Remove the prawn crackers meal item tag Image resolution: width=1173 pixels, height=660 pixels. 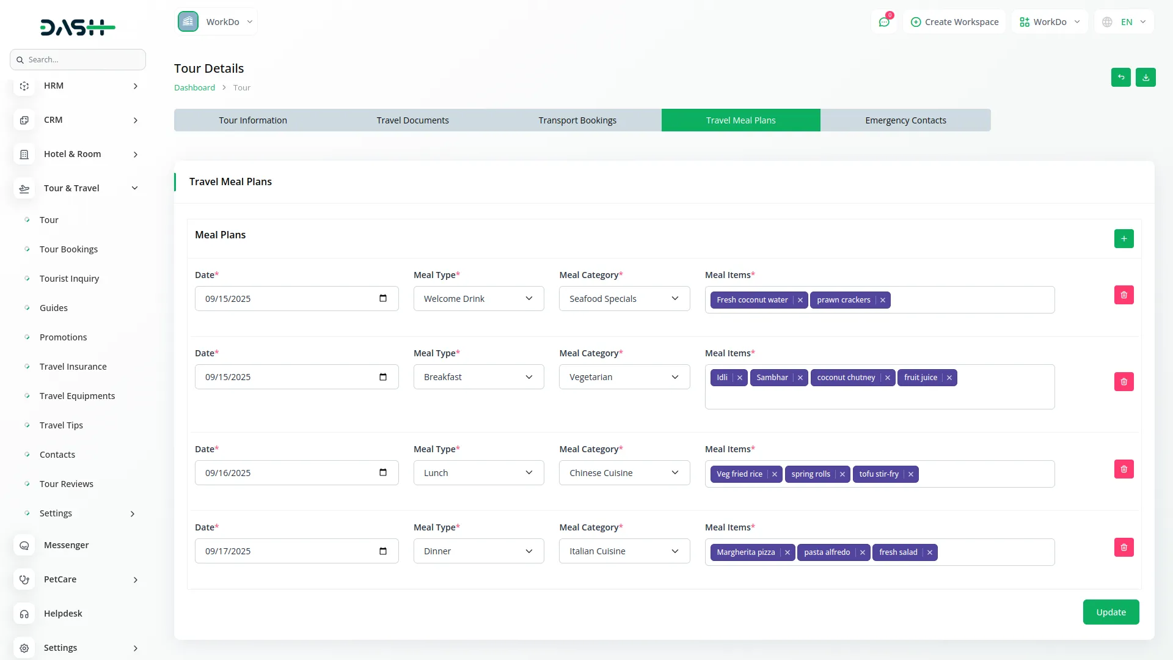[x=883, y=300]
